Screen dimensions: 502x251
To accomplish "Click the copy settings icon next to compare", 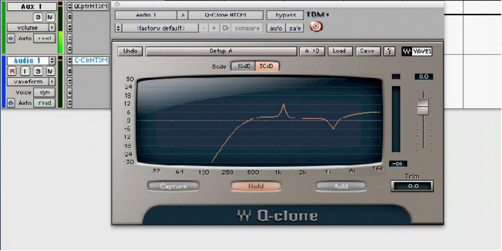I will [x=225, y=28].
